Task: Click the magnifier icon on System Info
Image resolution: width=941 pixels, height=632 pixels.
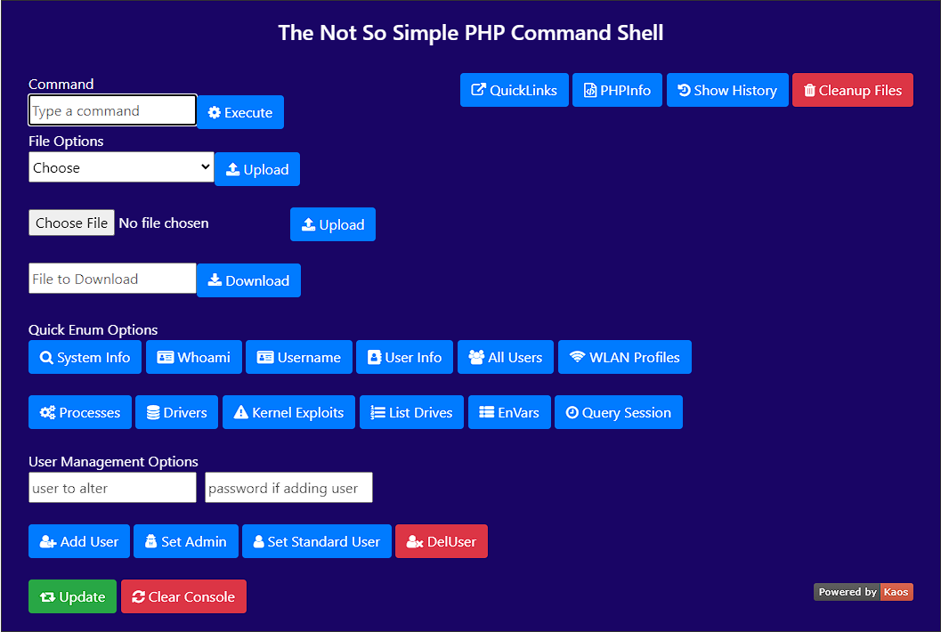Action: [x=46, y=358]
